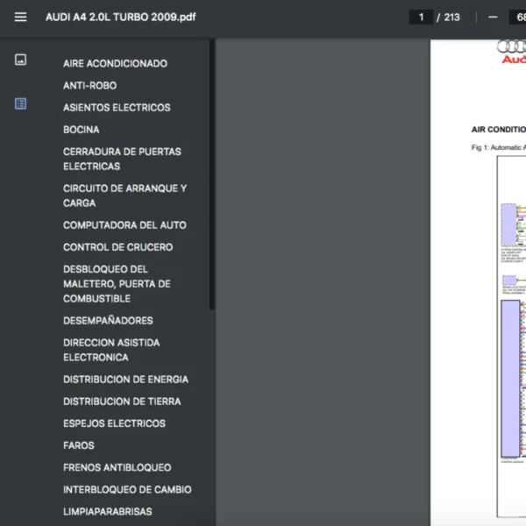Click the outline panel vertical scrollbar
This screenshot has width=526, height=526.
(211, 175)
